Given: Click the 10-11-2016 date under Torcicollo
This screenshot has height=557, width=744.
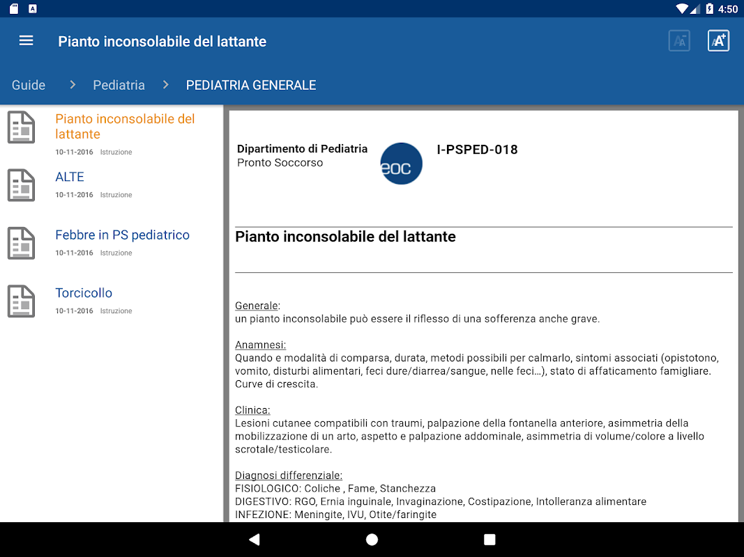Looking at the screenshot, I should click(x=74, y=311).
